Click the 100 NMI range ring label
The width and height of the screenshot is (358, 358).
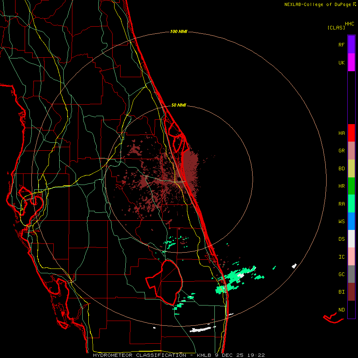(179, 31)
